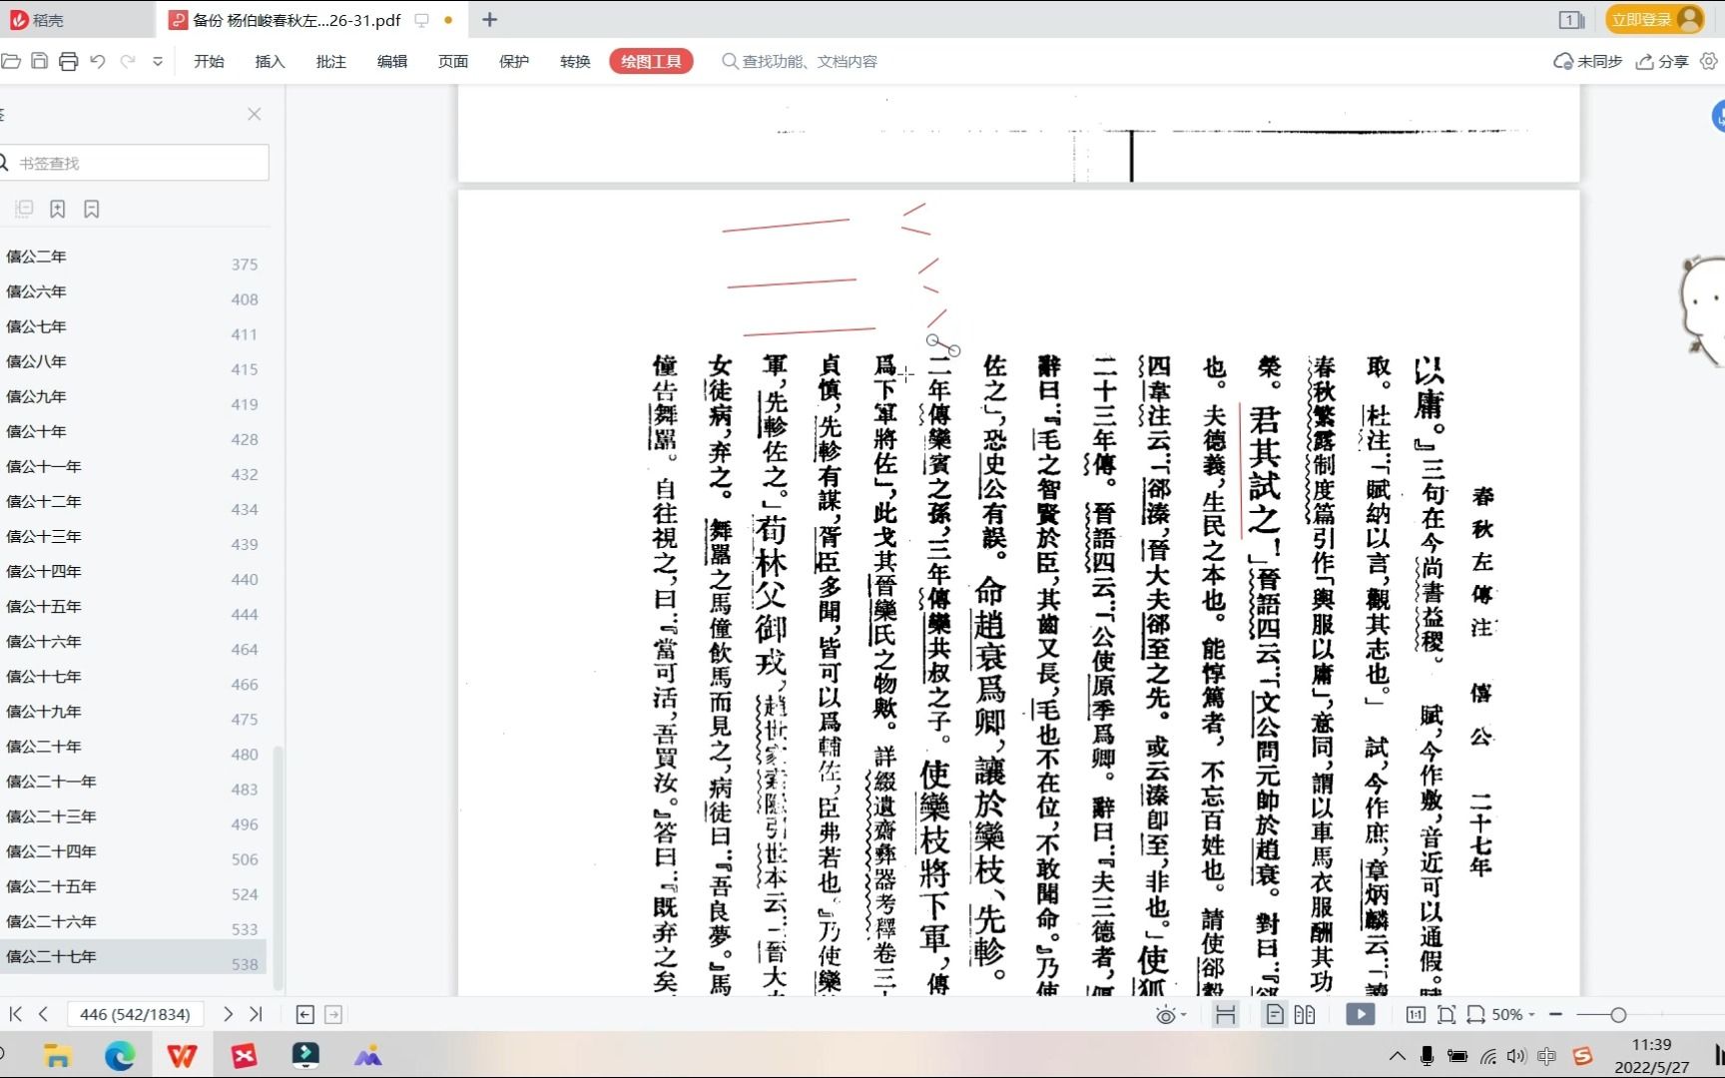The image size is (1725, 1078).
Task: Open bookmark 僖公二十四年
Action: 51,851
